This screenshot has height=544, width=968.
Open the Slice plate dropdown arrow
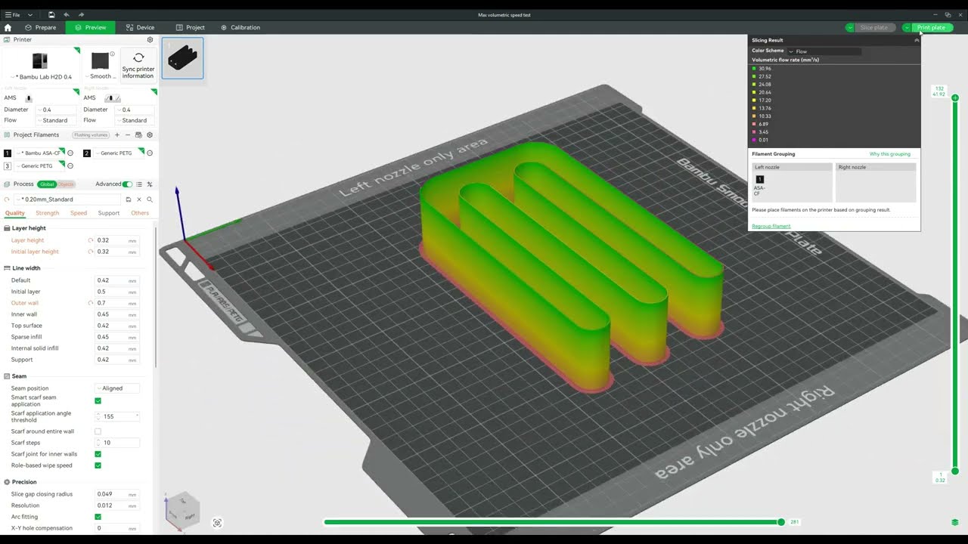click(x=850, y=27)
